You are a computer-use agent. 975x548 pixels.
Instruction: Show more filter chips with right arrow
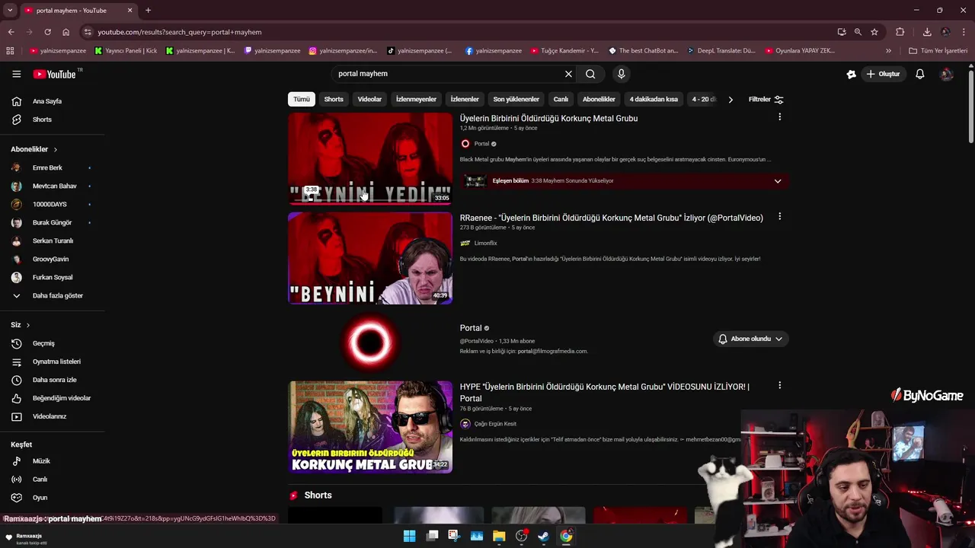tap(730, 100)
